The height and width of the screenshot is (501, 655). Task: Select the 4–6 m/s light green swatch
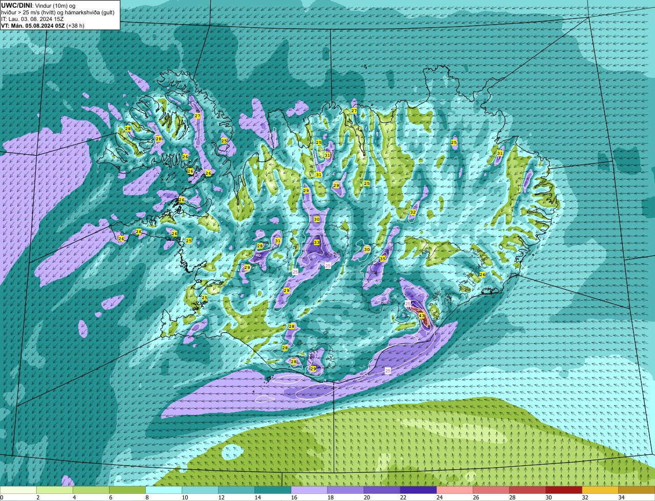pos(91,490)
